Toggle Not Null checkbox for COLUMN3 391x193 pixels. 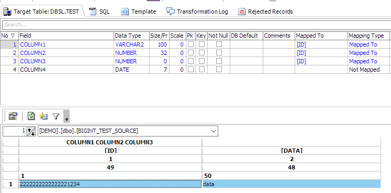[x=219, y=61]
